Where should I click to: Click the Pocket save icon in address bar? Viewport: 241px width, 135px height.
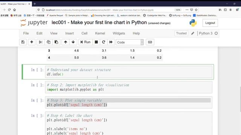pyautogui.click(x=192, y=10)
